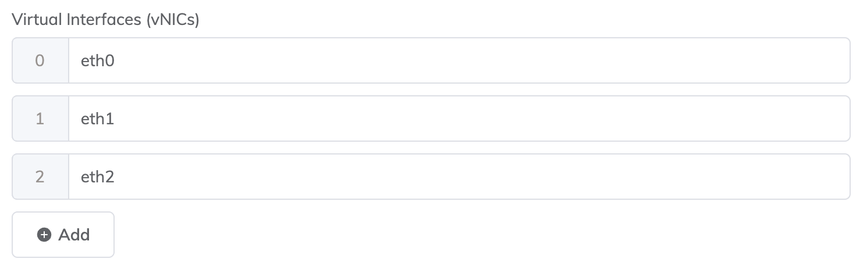
Task: Select the number 1 beside eth1
Action: point(40,118)
